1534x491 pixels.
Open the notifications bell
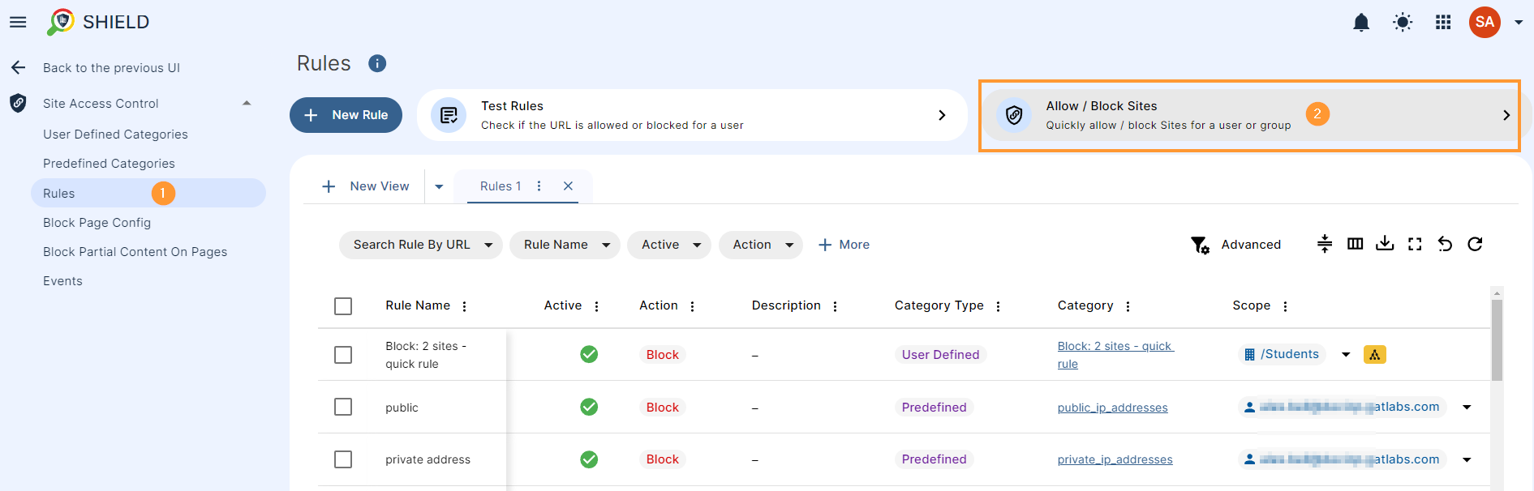[x=1361, y=23]
